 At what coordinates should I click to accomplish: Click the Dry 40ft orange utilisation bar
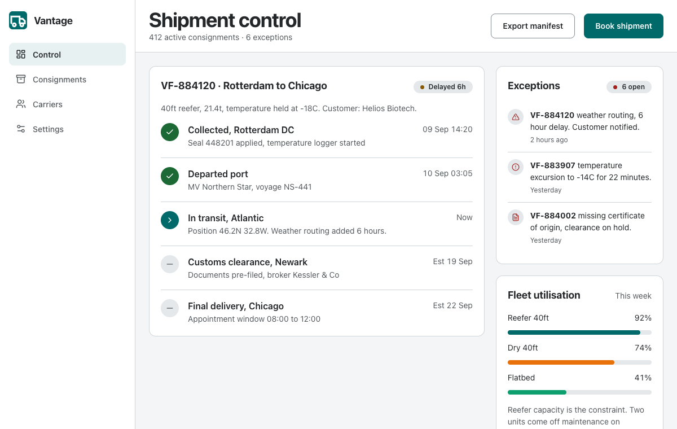point(579,362)
